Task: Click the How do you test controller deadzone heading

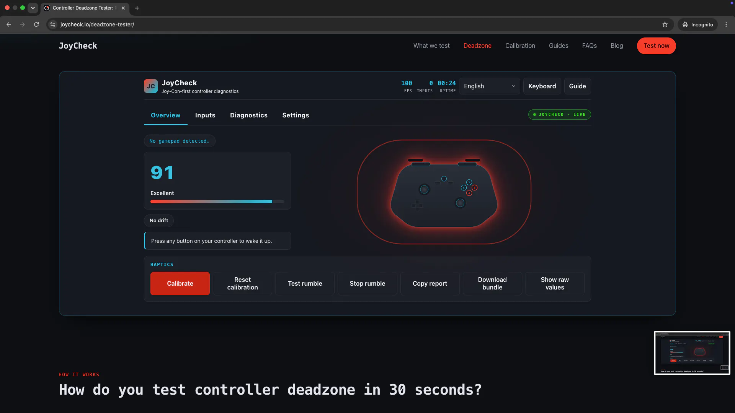Action: click(x=270, y=390)
